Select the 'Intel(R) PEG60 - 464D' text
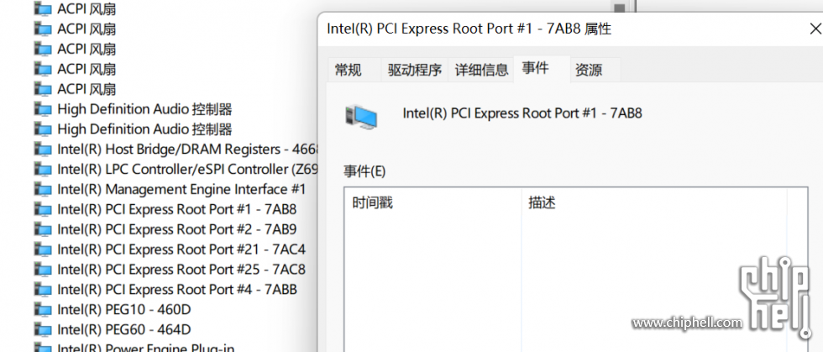 [124, 329]
